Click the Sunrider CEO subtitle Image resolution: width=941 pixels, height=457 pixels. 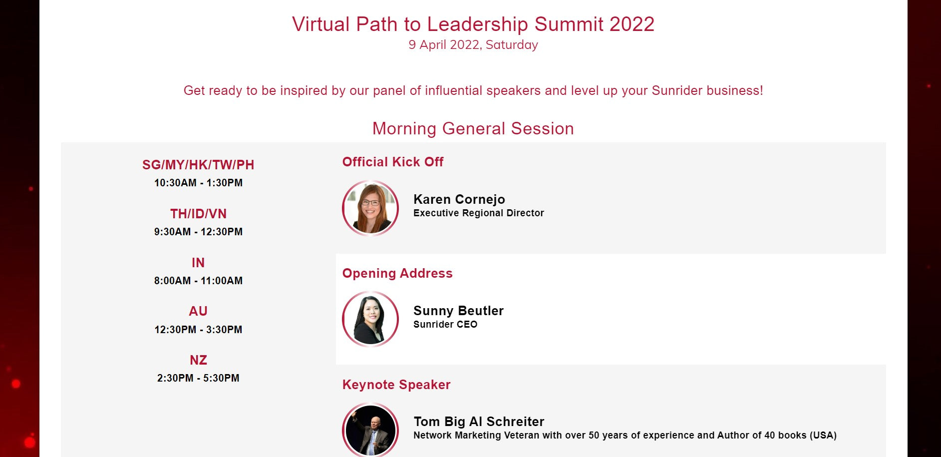(445, 324)
